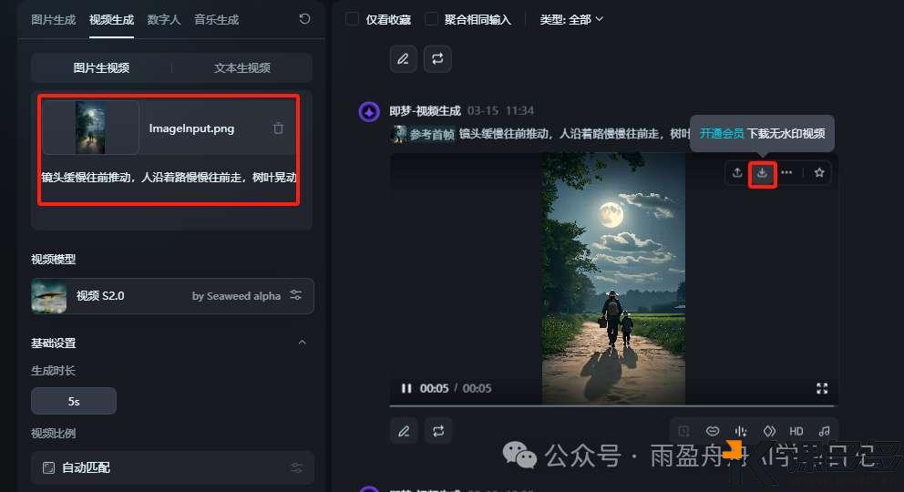The image size is (904, 492).
Task: Go to the 音乐生成 tab
Action: tap(216, 19)
